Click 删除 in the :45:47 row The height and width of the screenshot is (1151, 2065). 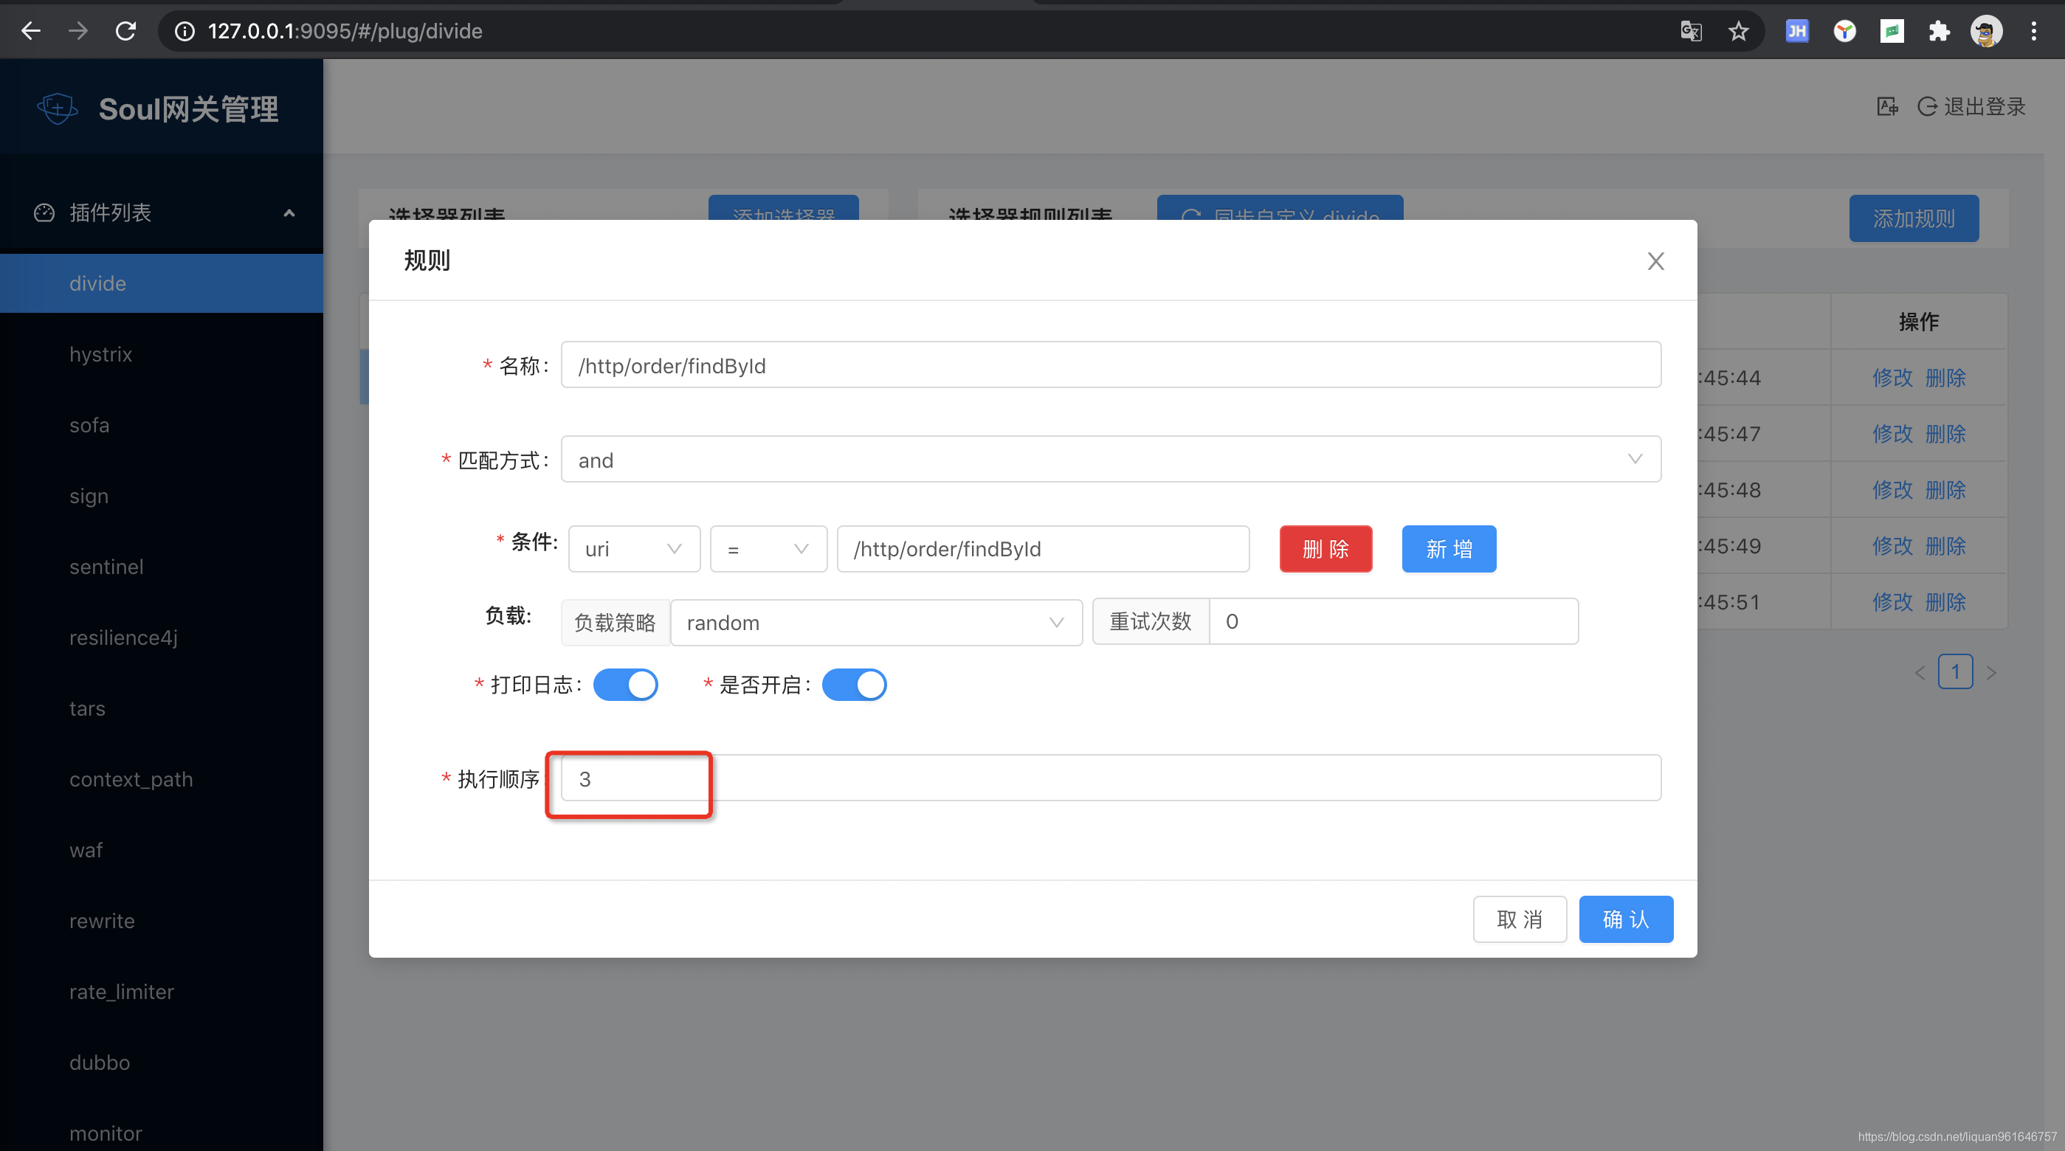coord(1945,434)
